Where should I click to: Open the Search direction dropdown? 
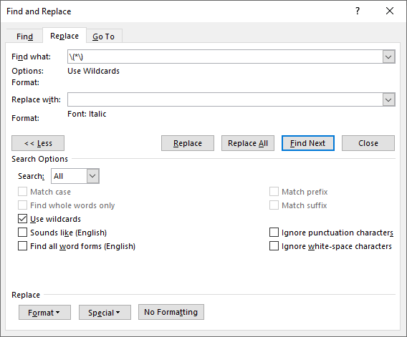coord(92,176)
